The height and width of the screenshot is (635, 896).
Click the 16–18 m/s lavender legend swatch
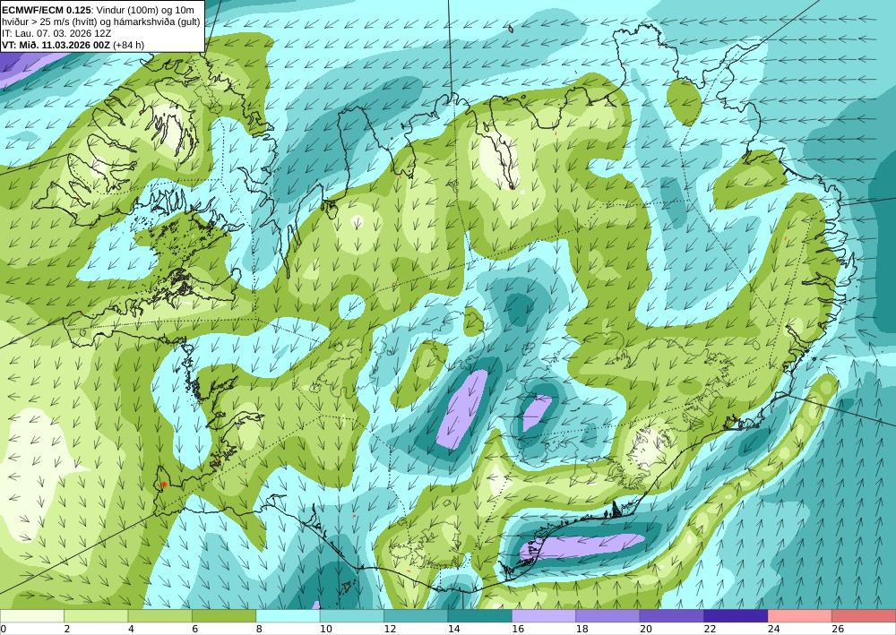(544, 616)
